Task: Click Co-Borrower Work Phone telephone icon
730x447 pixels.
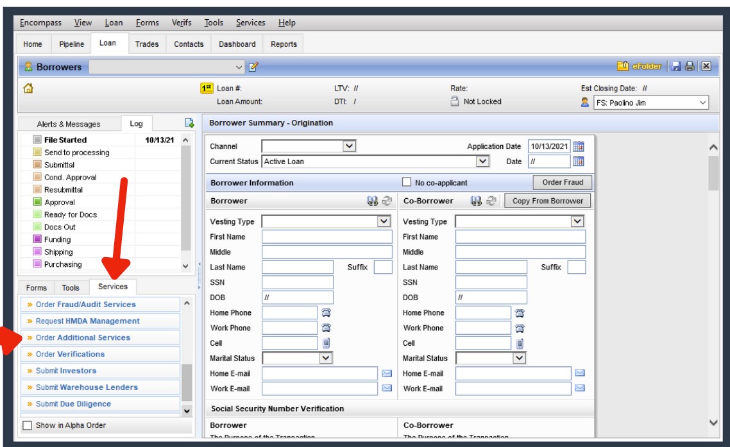Action: tap(520, 328)
